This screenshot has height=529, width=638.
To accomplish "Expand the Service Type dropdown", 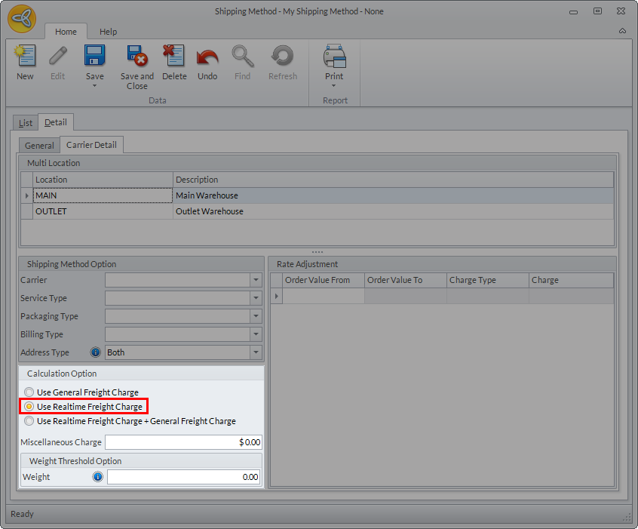I will [256, 298].
